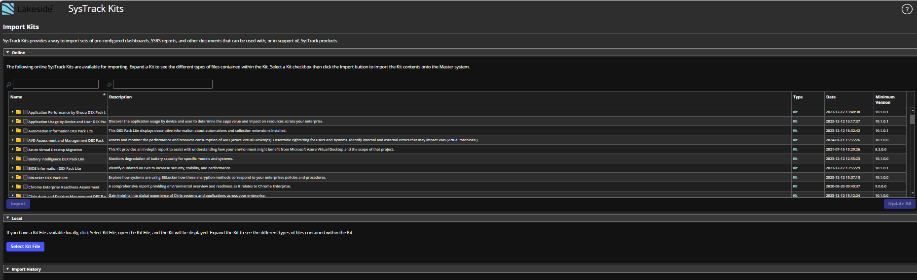The height and width of the screenshot is (280, 917).
Task: Click the Select Kit File button
Action: click(x=25, y=247)
